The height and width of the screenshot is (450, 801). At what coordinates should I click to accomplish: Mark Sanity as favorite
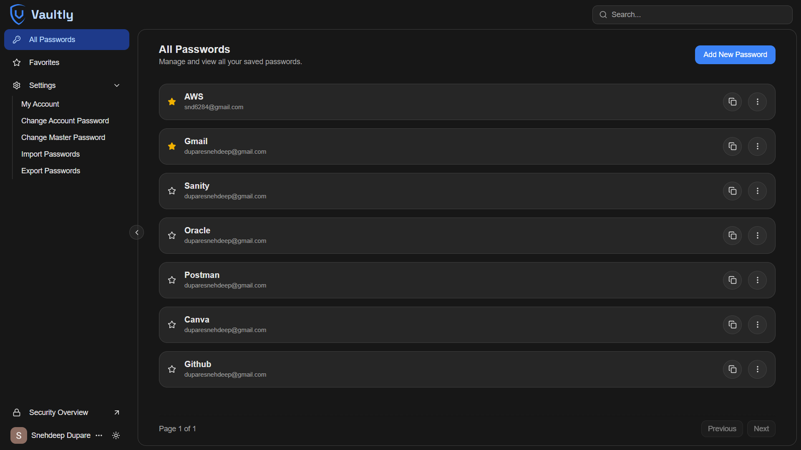172,191
